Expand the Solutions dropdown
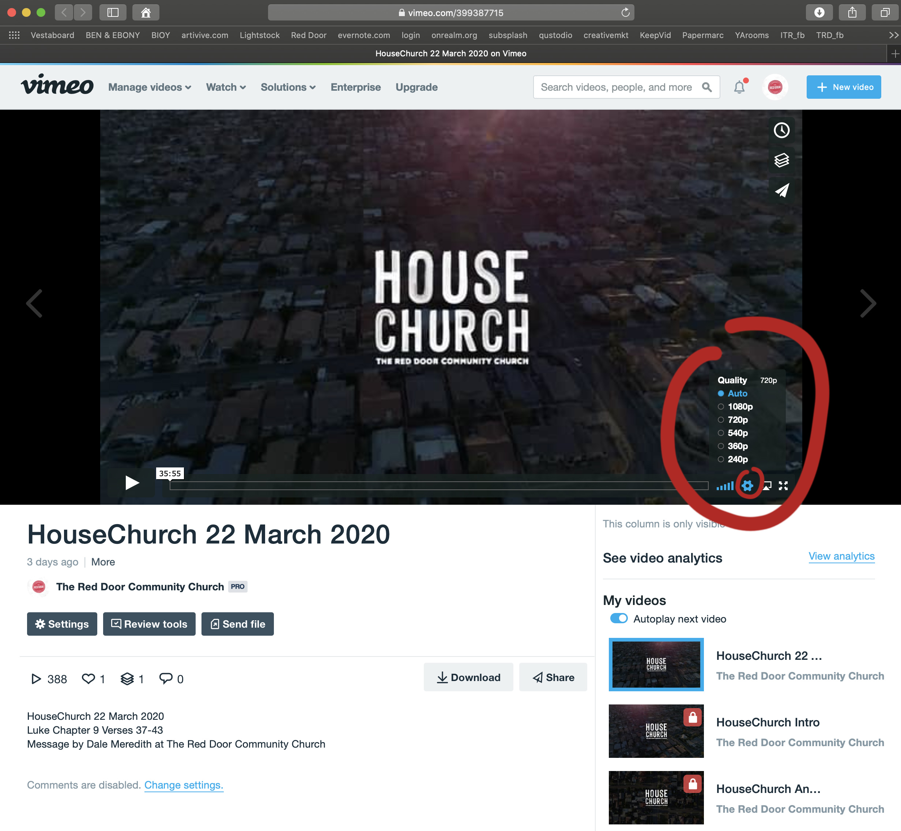901x831 pixels. click(288, 87)
